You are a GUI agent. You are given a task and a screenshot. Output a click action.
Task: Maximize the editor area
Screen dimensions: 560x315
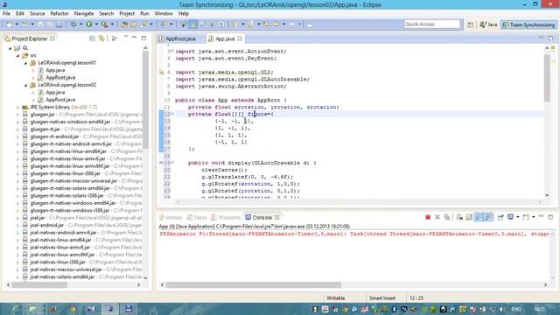(x=550, y=38)
